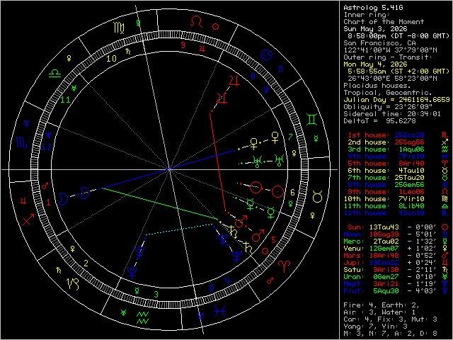Select the 7th house cusp value '25Tau20'
The width and height of the screenshot is (453, 340).
click(409, 178)
